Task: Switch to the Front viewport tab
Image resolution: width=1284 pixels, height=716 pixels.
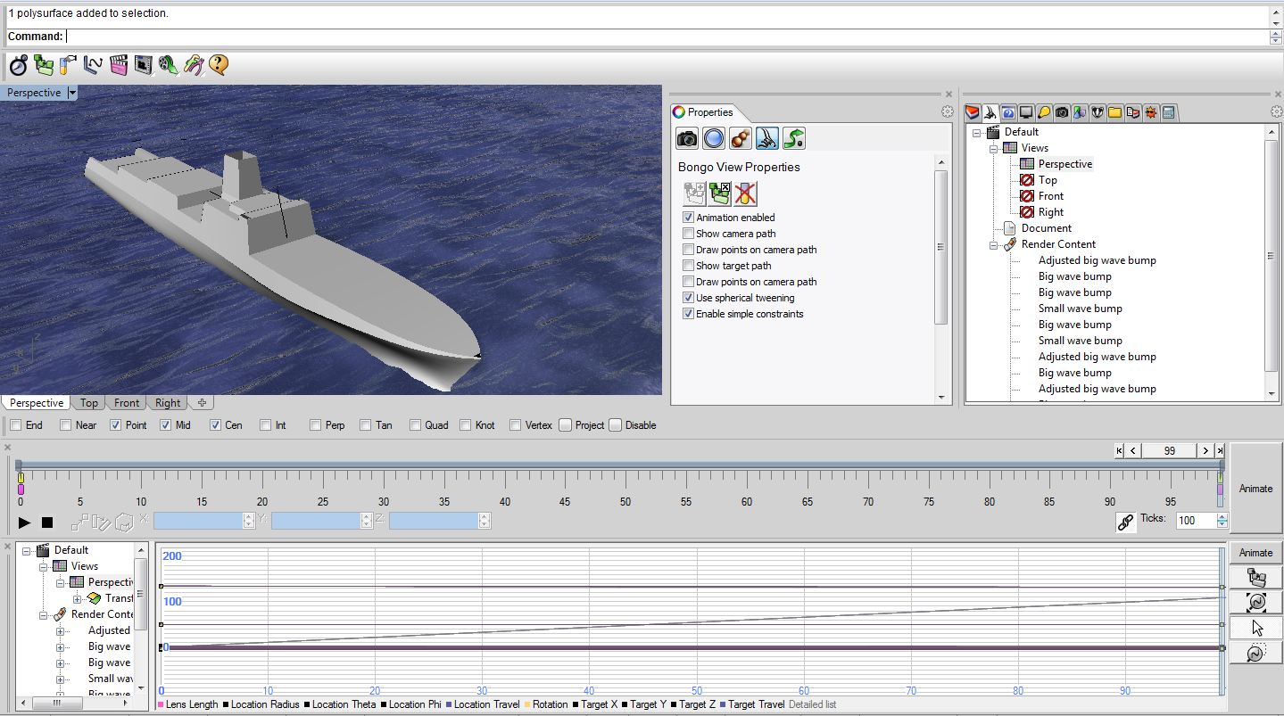Action: coord(127,403)
